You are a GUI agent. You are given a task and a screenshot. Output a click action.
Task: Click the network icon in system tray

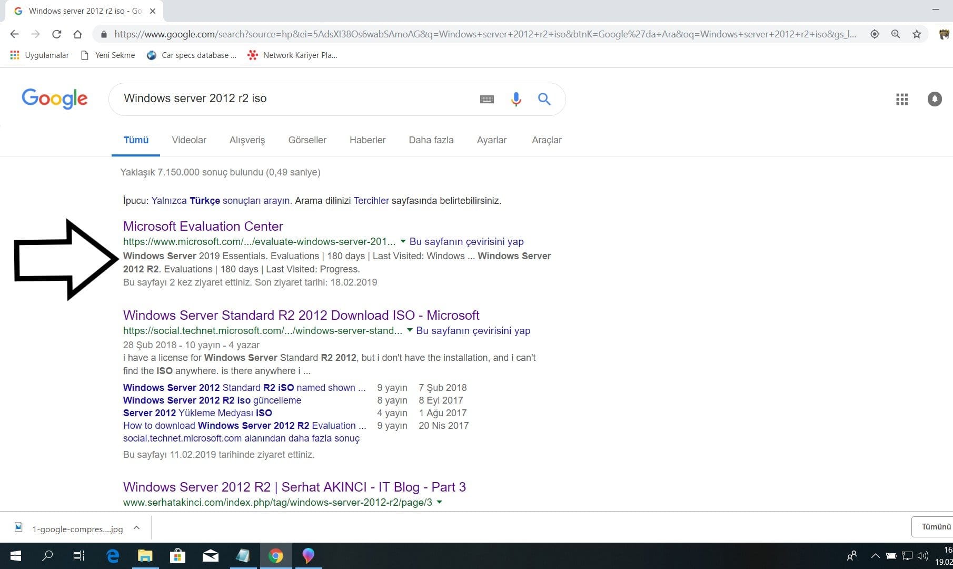coord(907,556)
